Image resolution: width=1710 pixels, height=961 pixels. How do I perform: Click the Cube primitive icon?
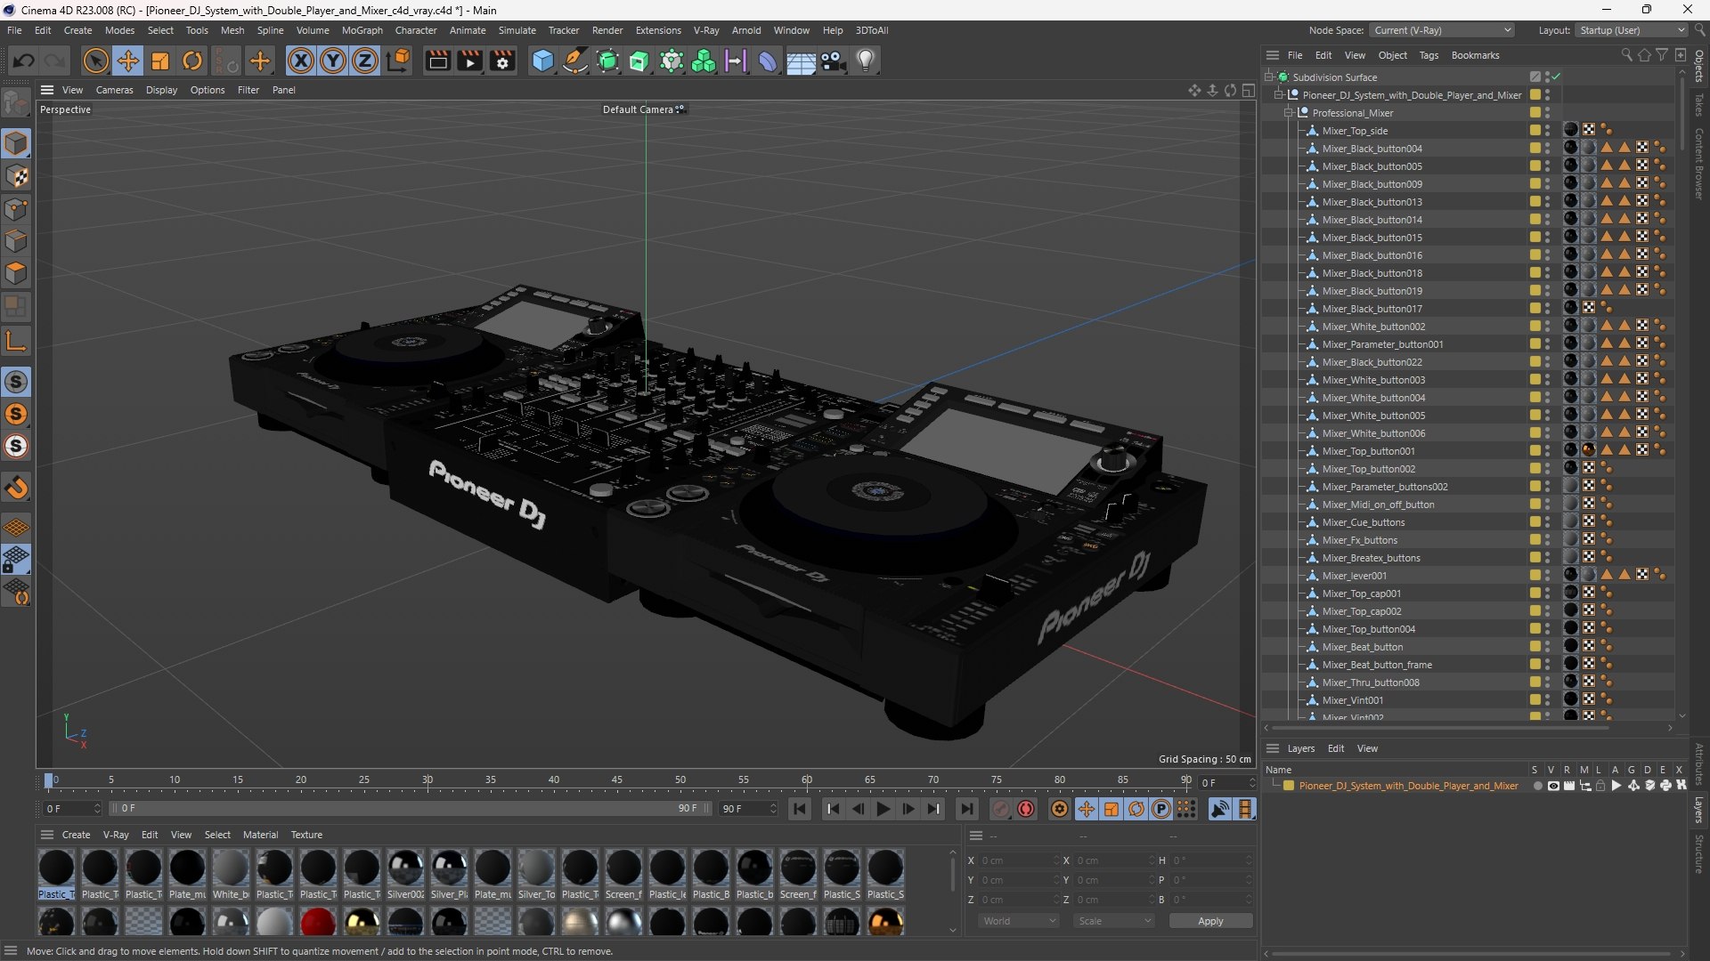coord(542,61)
